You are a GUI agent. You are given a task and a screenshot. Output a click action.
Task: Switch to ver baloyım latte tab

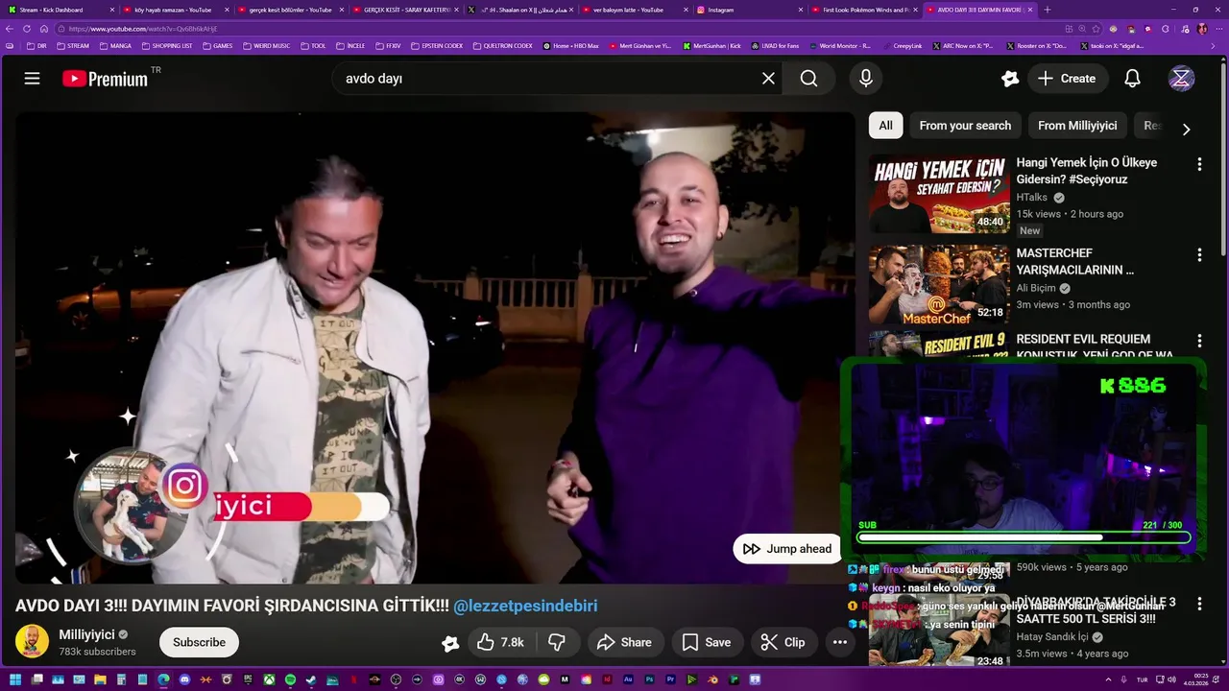634,10
